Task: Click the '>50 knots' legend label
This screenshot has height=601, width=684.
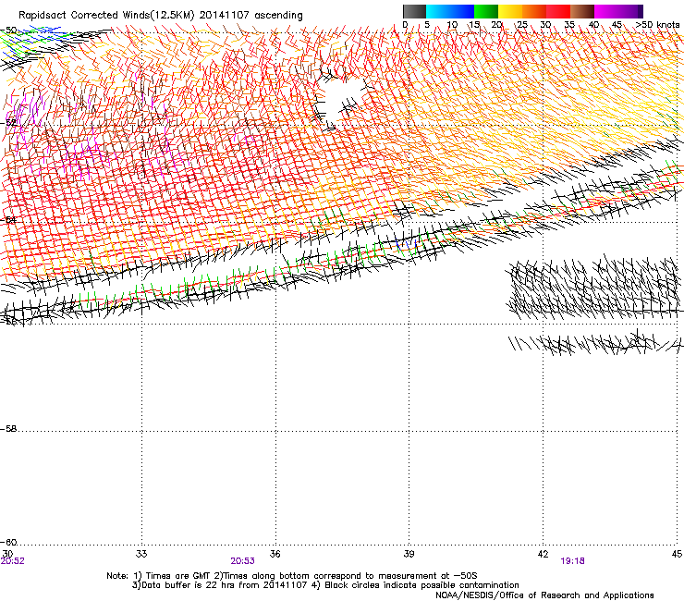Action: pos(657,25)
